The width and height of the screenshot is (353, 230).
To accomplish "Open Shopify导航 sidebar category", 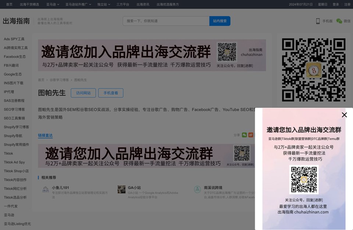I will coord(13,136).
